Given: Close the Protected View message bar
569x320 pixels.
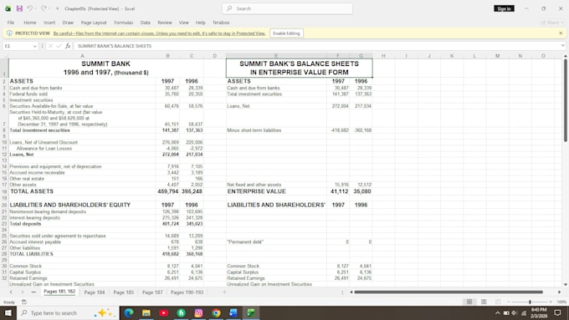Looking at the screenshot, I should 561,33.
